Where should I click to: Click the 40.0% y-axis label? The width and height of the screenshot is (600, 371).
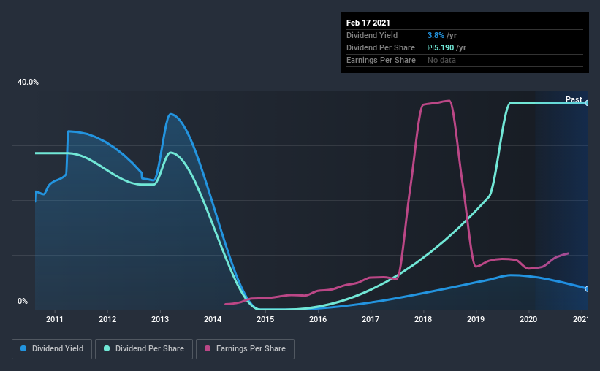pyautogui.click(x=28, y=83)
